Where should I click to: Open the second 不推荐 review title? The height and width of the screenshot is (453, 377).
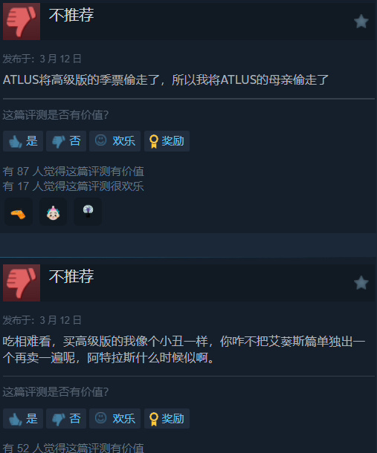click(x=71, y=276)
